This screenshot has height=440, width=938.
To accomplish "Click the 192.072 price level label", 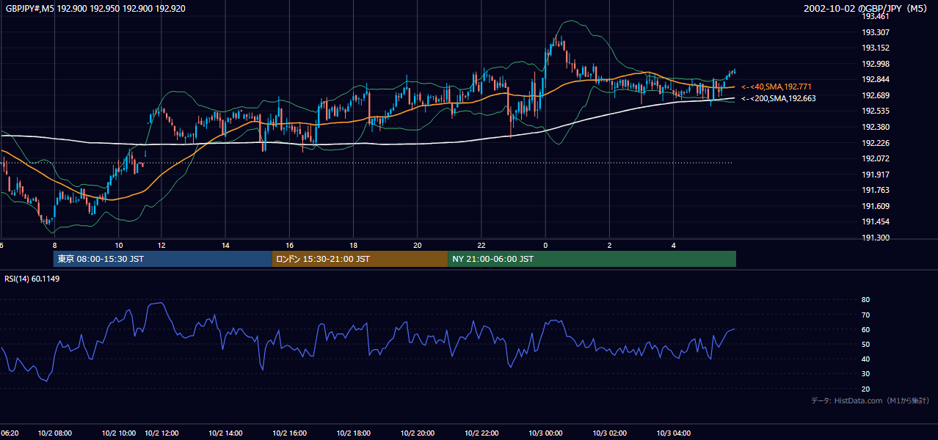I will (875, 158).
